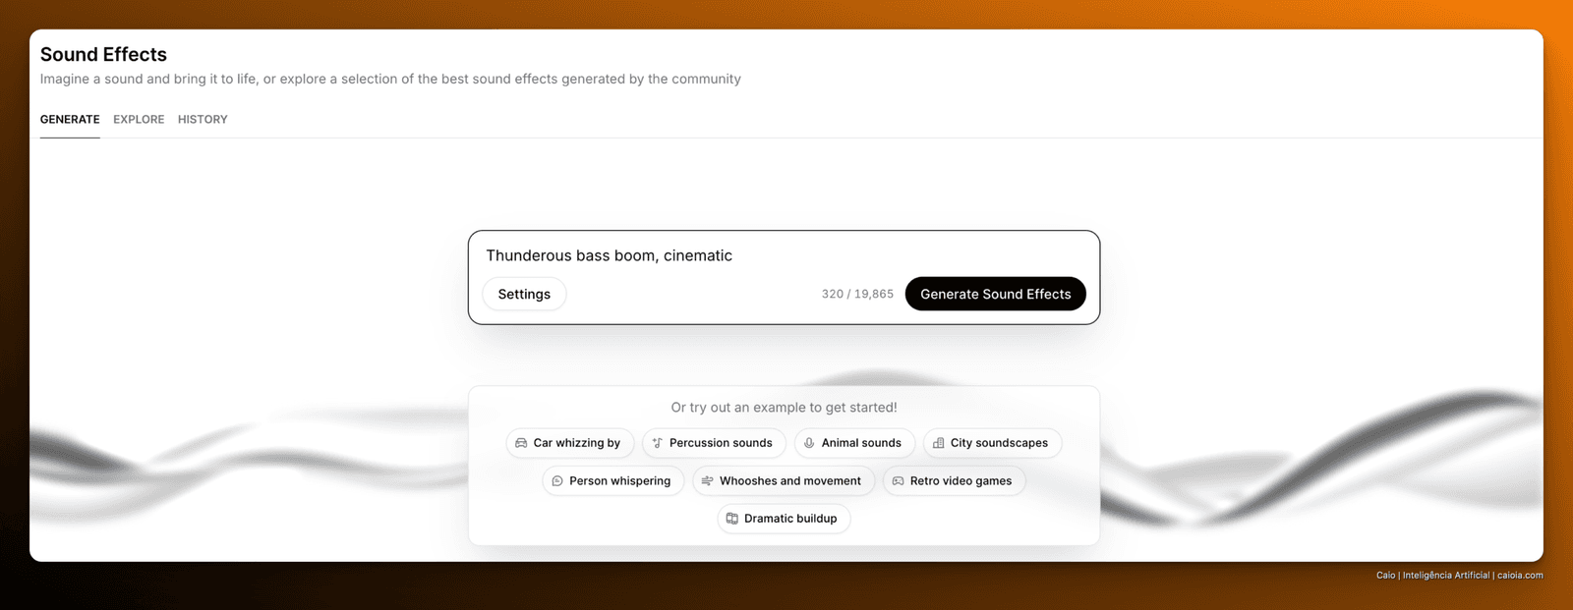Viewport: 1573px width, 610px height.
Task: Click the building icon for City soundscapes
Action: (x=938, y=443)
